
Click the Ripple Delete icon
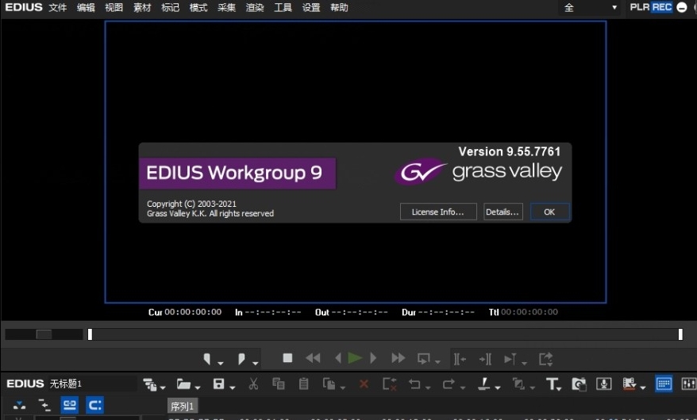[x=390, y=384]
